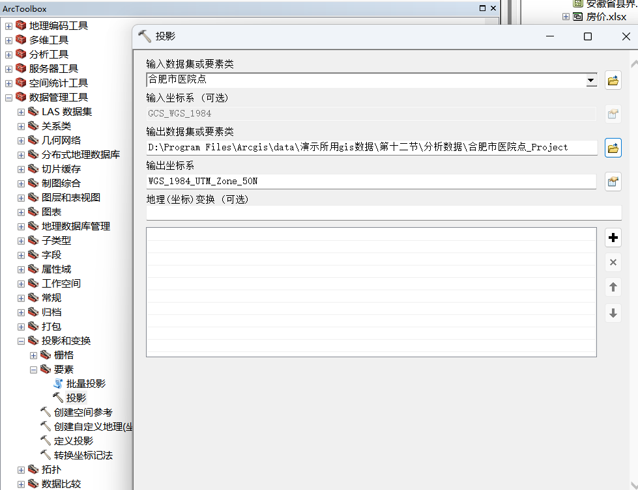Collapse the 要素 toolset
The image size is (638, 490).
click(x=34, y=370)
